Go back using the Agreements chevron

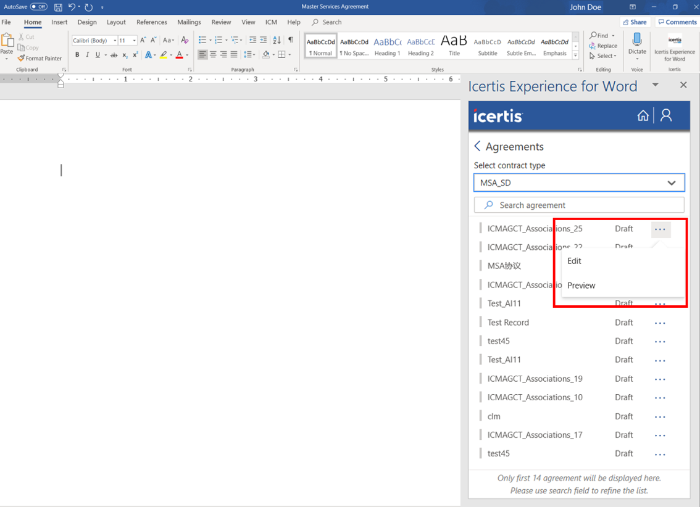tap(477, 146)
